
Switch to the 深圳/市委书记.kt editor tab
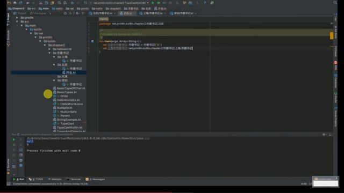pos(183,13)
